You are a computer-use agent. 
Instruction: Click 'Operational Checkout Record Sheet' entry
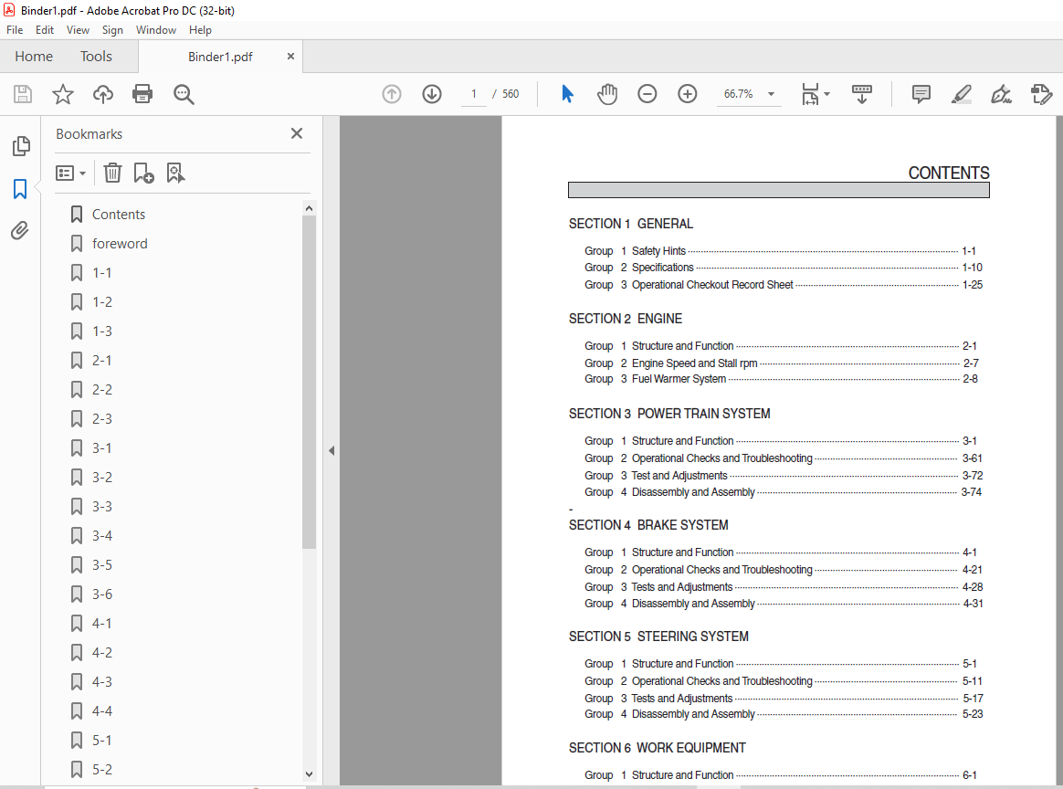712,285
